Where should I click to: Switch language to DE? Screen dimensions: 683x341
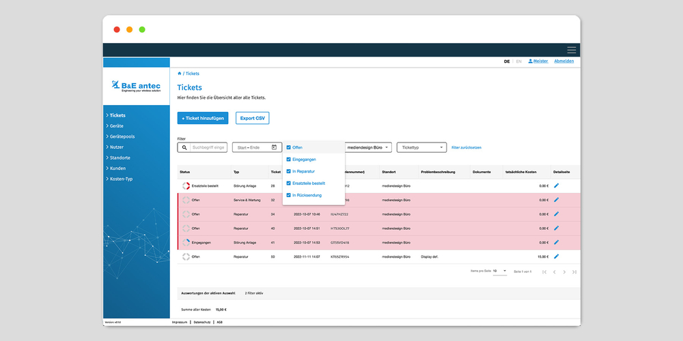507,61
